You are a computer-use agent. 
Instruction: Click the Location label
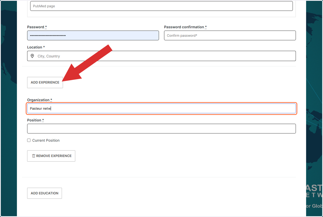click(x=36, y=47)
